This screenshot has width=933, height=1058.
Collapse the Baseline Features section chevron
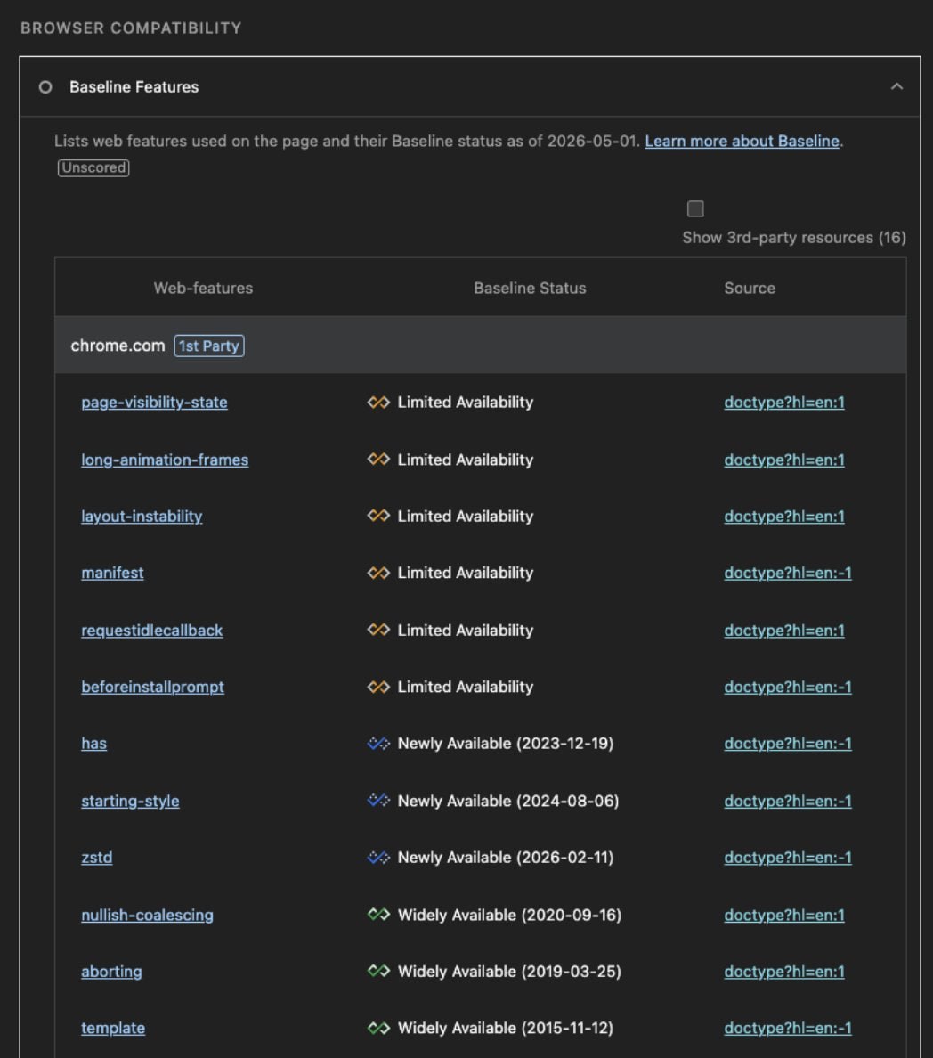(896, 86)
